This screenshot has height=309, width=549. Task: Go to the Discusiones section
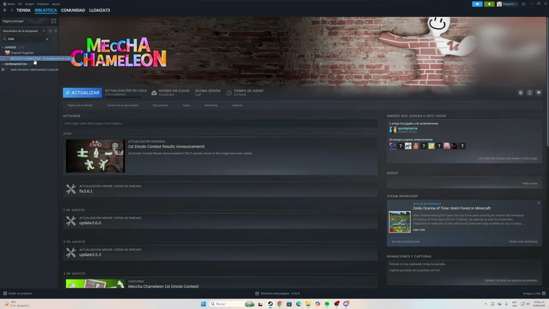point(160,105)
